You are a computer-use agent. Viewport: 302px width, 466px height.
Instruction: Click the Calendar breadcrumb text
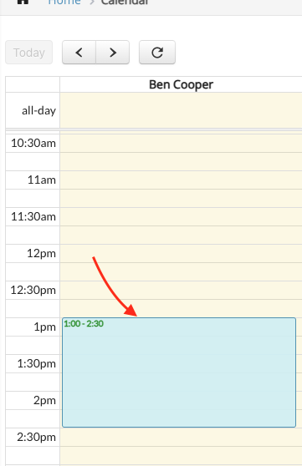coord(125,2)
